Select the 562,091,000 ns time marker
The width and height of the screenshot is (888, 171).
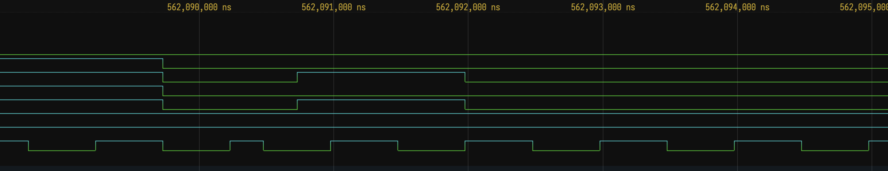pos(333,7)
